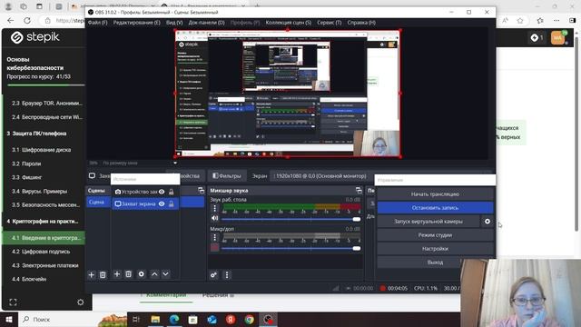
Task: Click Остановить запись button
Action: [x=435, y=208]
